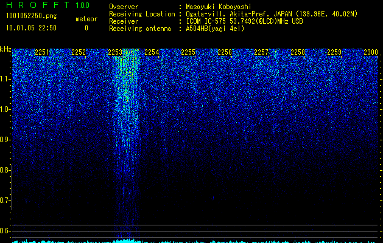Click the Receiving antenna label

pos(140,29)
